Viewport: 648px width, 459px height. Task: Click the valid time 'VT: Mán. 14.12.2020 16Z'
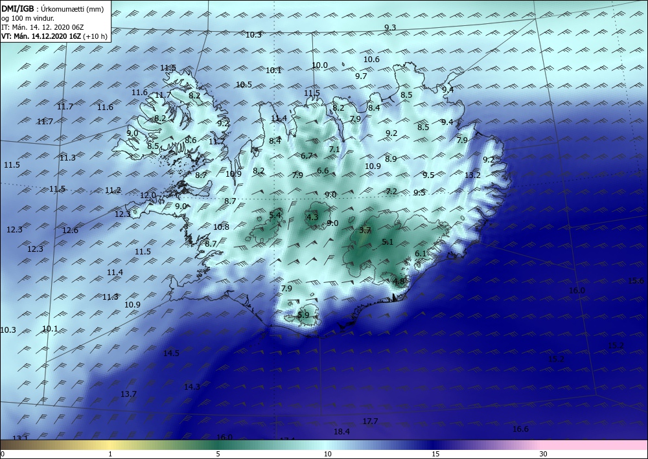coord(41,36)
